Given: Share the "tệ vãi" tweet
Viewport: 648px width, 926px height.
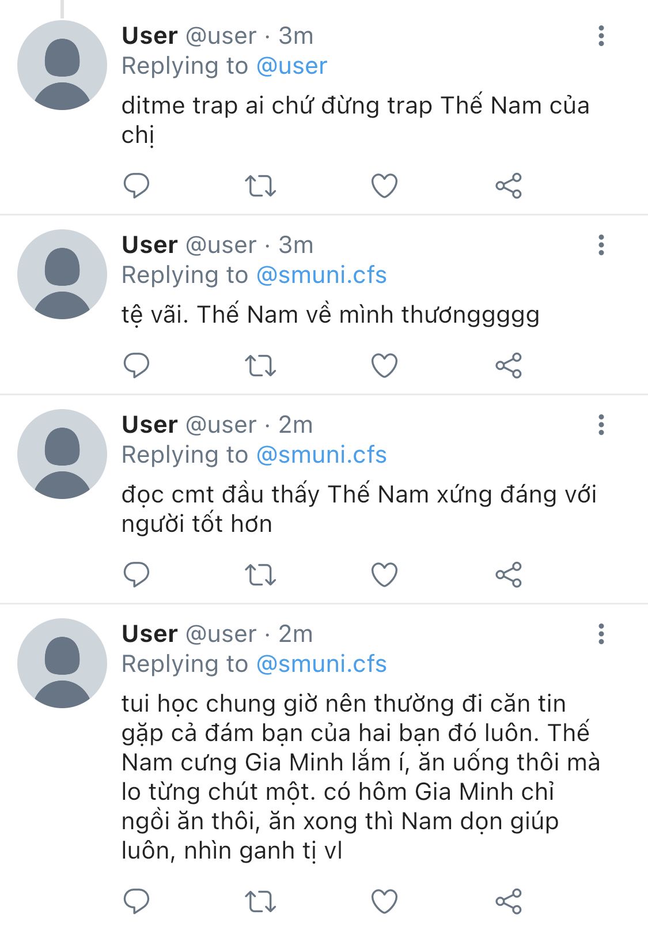Looking at the screenshot, I should point(508,365).
